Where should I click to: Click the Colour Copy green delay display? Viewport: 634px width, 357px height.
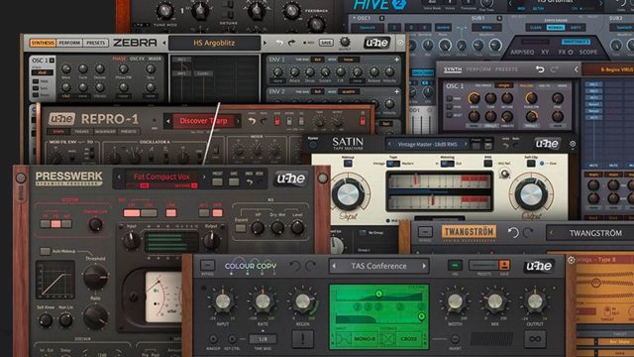tap(378, 316)
